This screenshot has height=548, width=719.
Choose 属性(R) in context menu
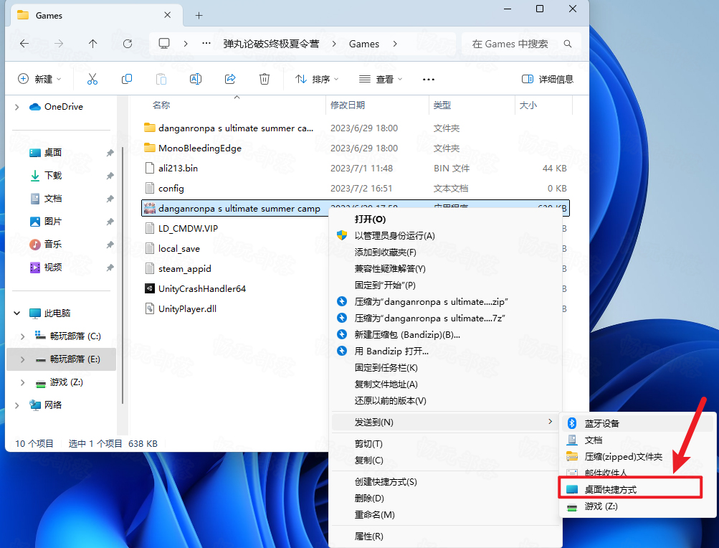click(446, 536)
